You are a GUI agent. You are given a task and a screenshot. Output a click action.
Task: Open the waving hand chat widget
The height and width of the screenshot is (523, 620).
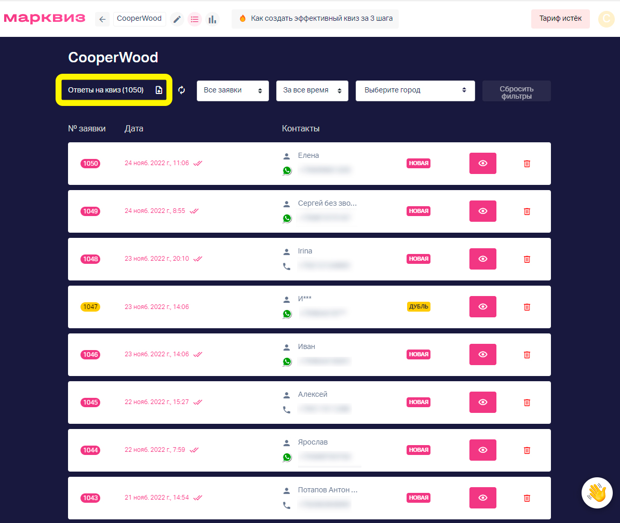tap(597, 492)
